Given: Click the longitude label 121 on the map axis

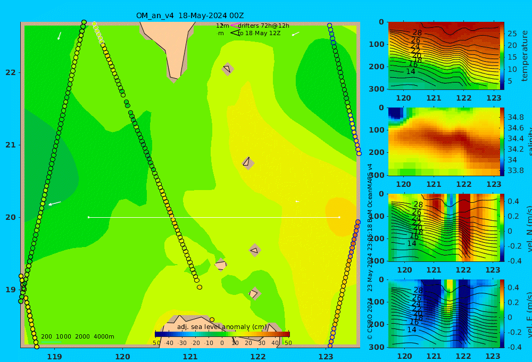Looking at the screenshot, I should [x=190, y=357].
